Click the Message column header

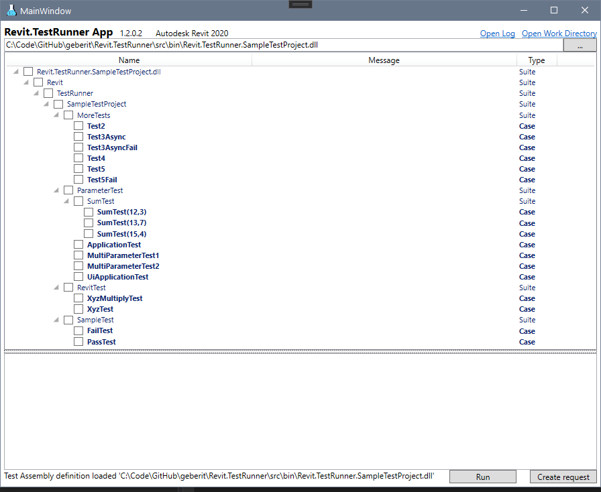(x=384, y=60)
